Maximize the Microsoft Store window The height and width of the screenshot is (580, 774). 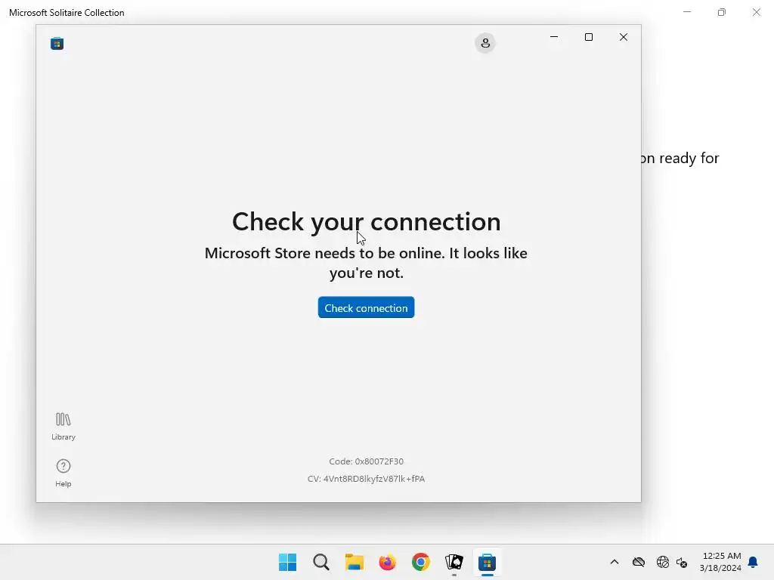coord(588,37)
